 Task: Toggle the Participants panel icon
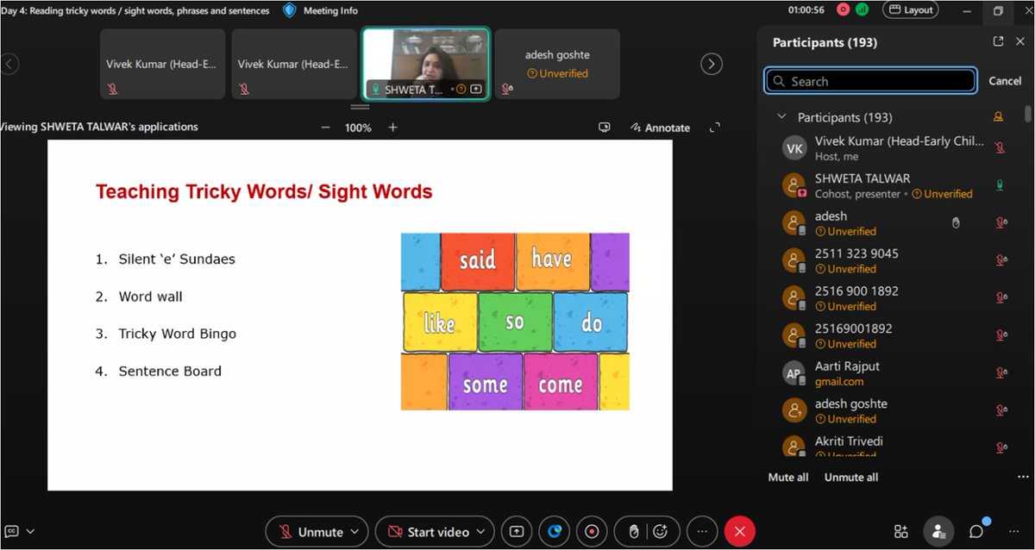tap(939, 532)
